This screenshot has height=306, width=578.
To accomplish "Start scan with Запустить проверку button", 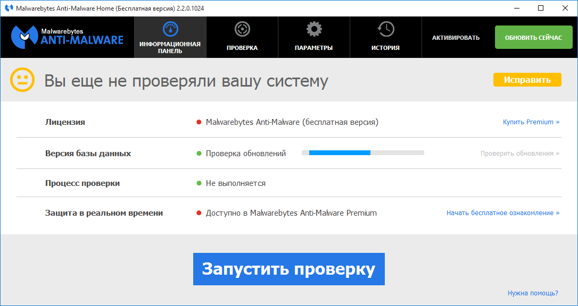I will [288, 269].
